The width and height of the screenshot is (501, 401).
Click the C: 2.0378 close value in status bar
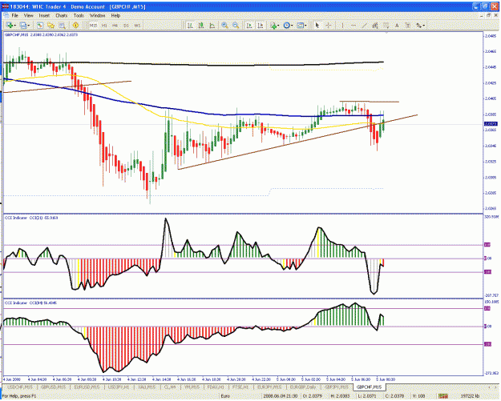click(393, 396)
